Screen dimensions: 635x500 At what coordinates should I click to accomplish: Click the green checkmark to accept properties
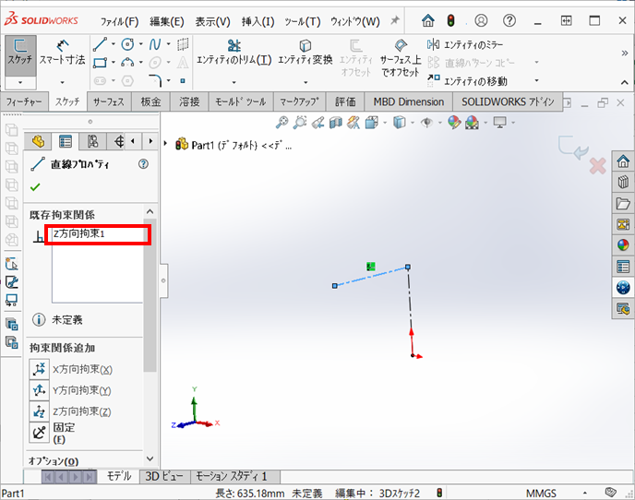36,187
